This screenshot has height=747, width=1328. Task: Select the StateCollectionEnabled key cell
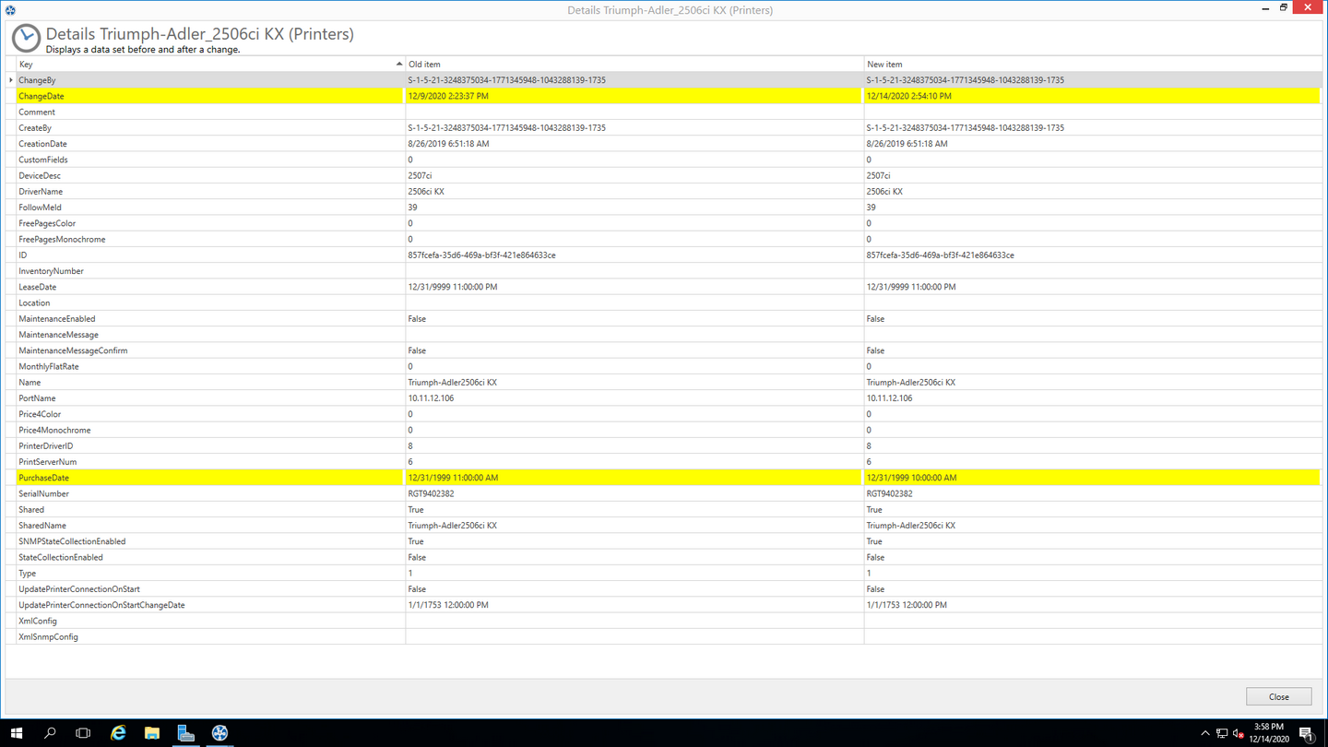coord(210,557)
